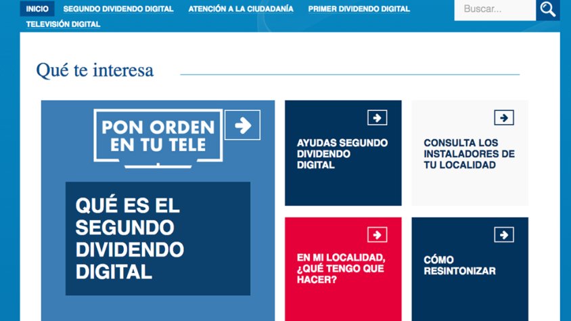Click arrow icon on En Mi Localidad tile
Screen dimensions: 571x321
(x=378, y=235)
